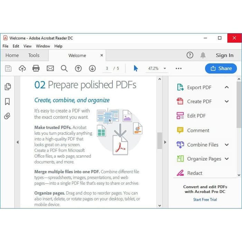242x242 pixels.
Task: Send file by email envelope icon
Action: coord(50,68)
